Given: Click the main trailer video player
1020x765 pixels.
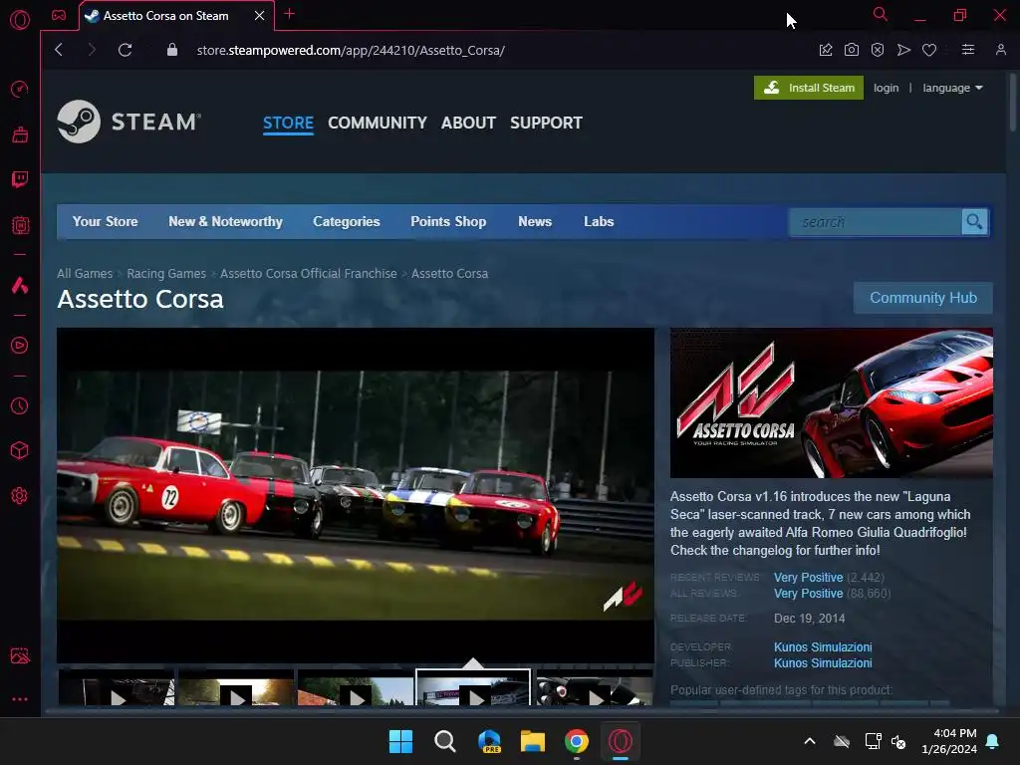Looking at the screenshot, I should pyautogui.click(x=356, y=495).
